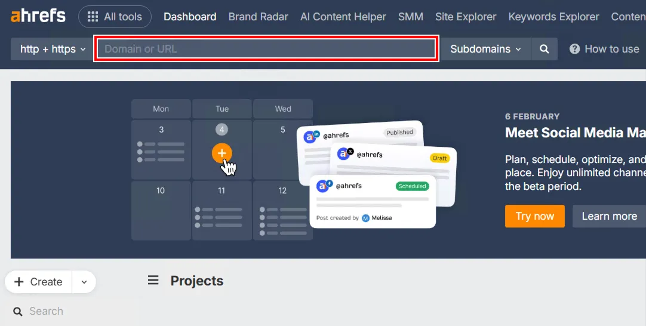The width and height of the screenshot is (646, 326).
Task: Click the orange plus icon on Tuesday 4
Action: pos(222,153)
